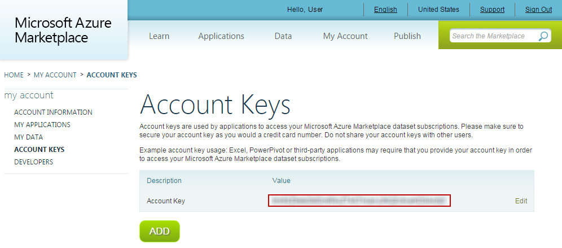Select the Publish menu item
This screenshot has height=248, width=562.
click(407, 36)
